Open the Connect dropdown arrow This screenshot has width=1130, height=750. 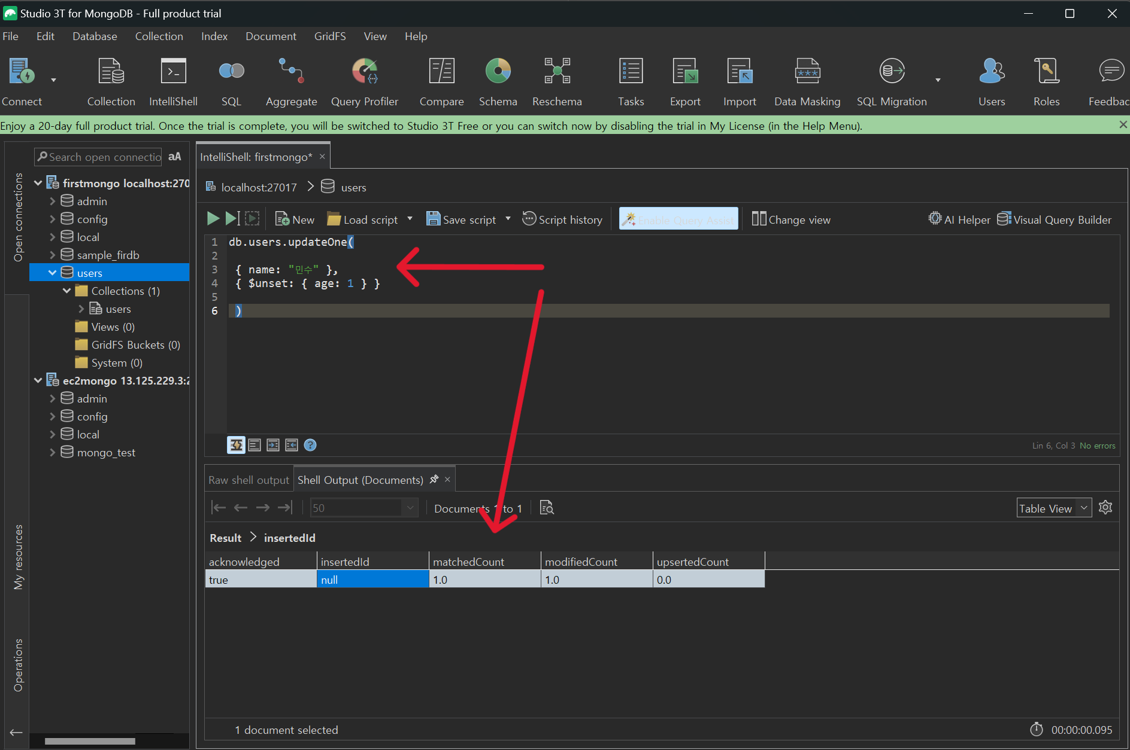coord(53,80)
